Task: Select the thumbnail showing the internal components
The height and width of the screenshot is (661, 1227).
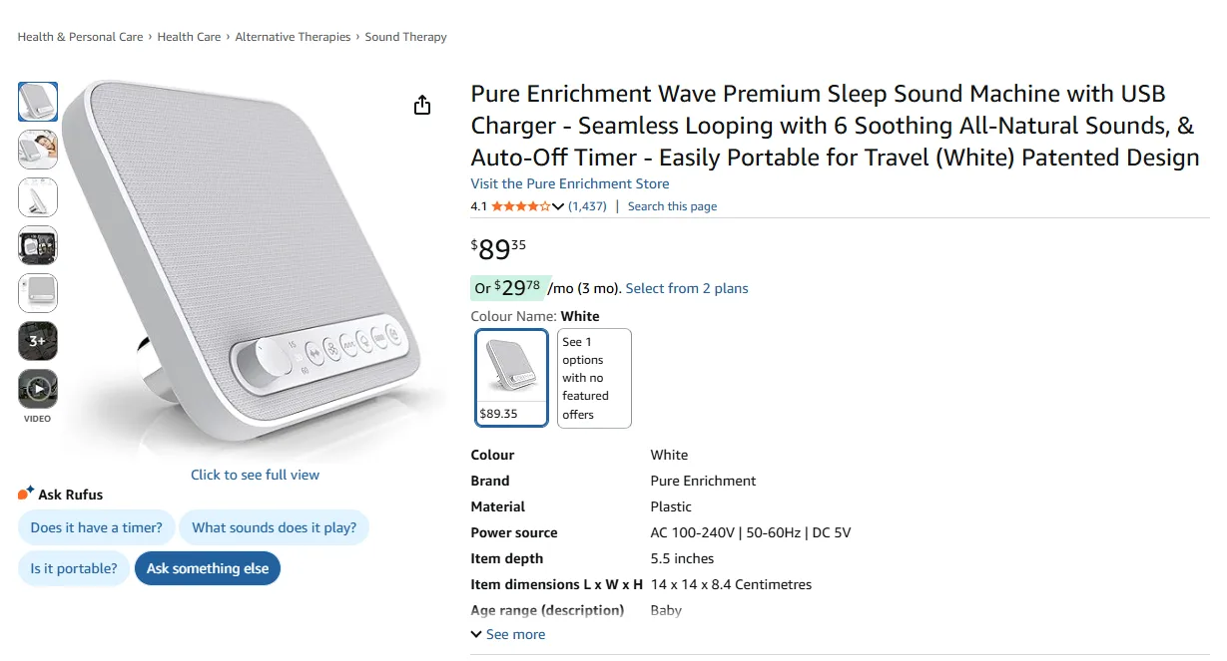Action: click(x=37, y=245)
